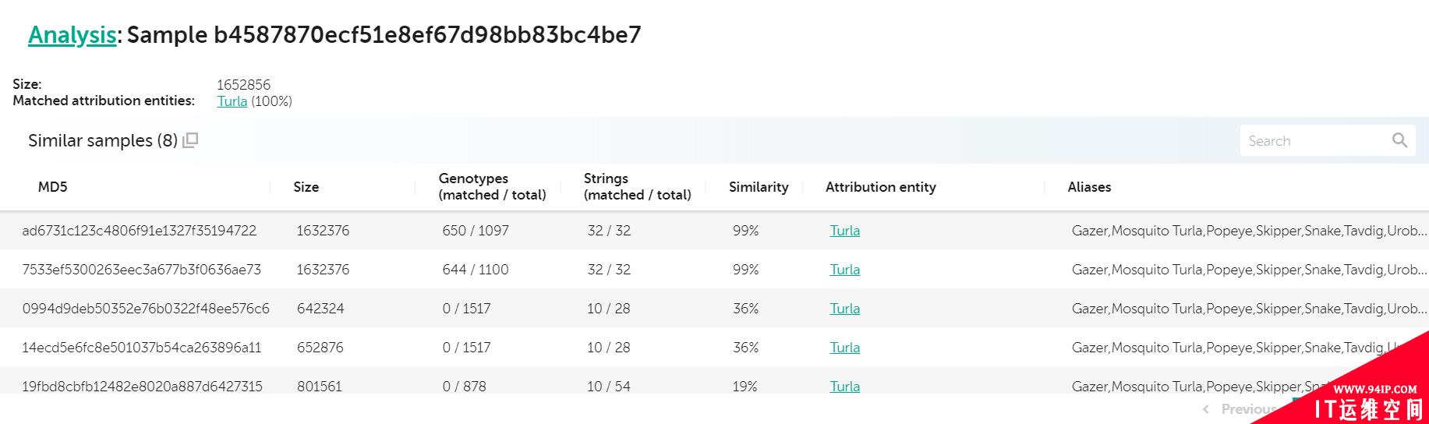Select MD5 hash ad6731c123c4806f91e1327f35194722
This screenshot has height=424, width=1429.
(140, 231)
